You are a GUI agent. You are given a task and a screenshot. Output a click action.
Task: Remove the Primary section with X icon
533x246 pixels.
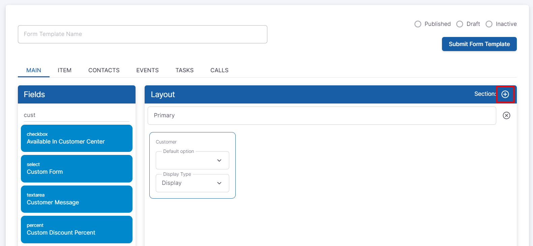[506, 116]
